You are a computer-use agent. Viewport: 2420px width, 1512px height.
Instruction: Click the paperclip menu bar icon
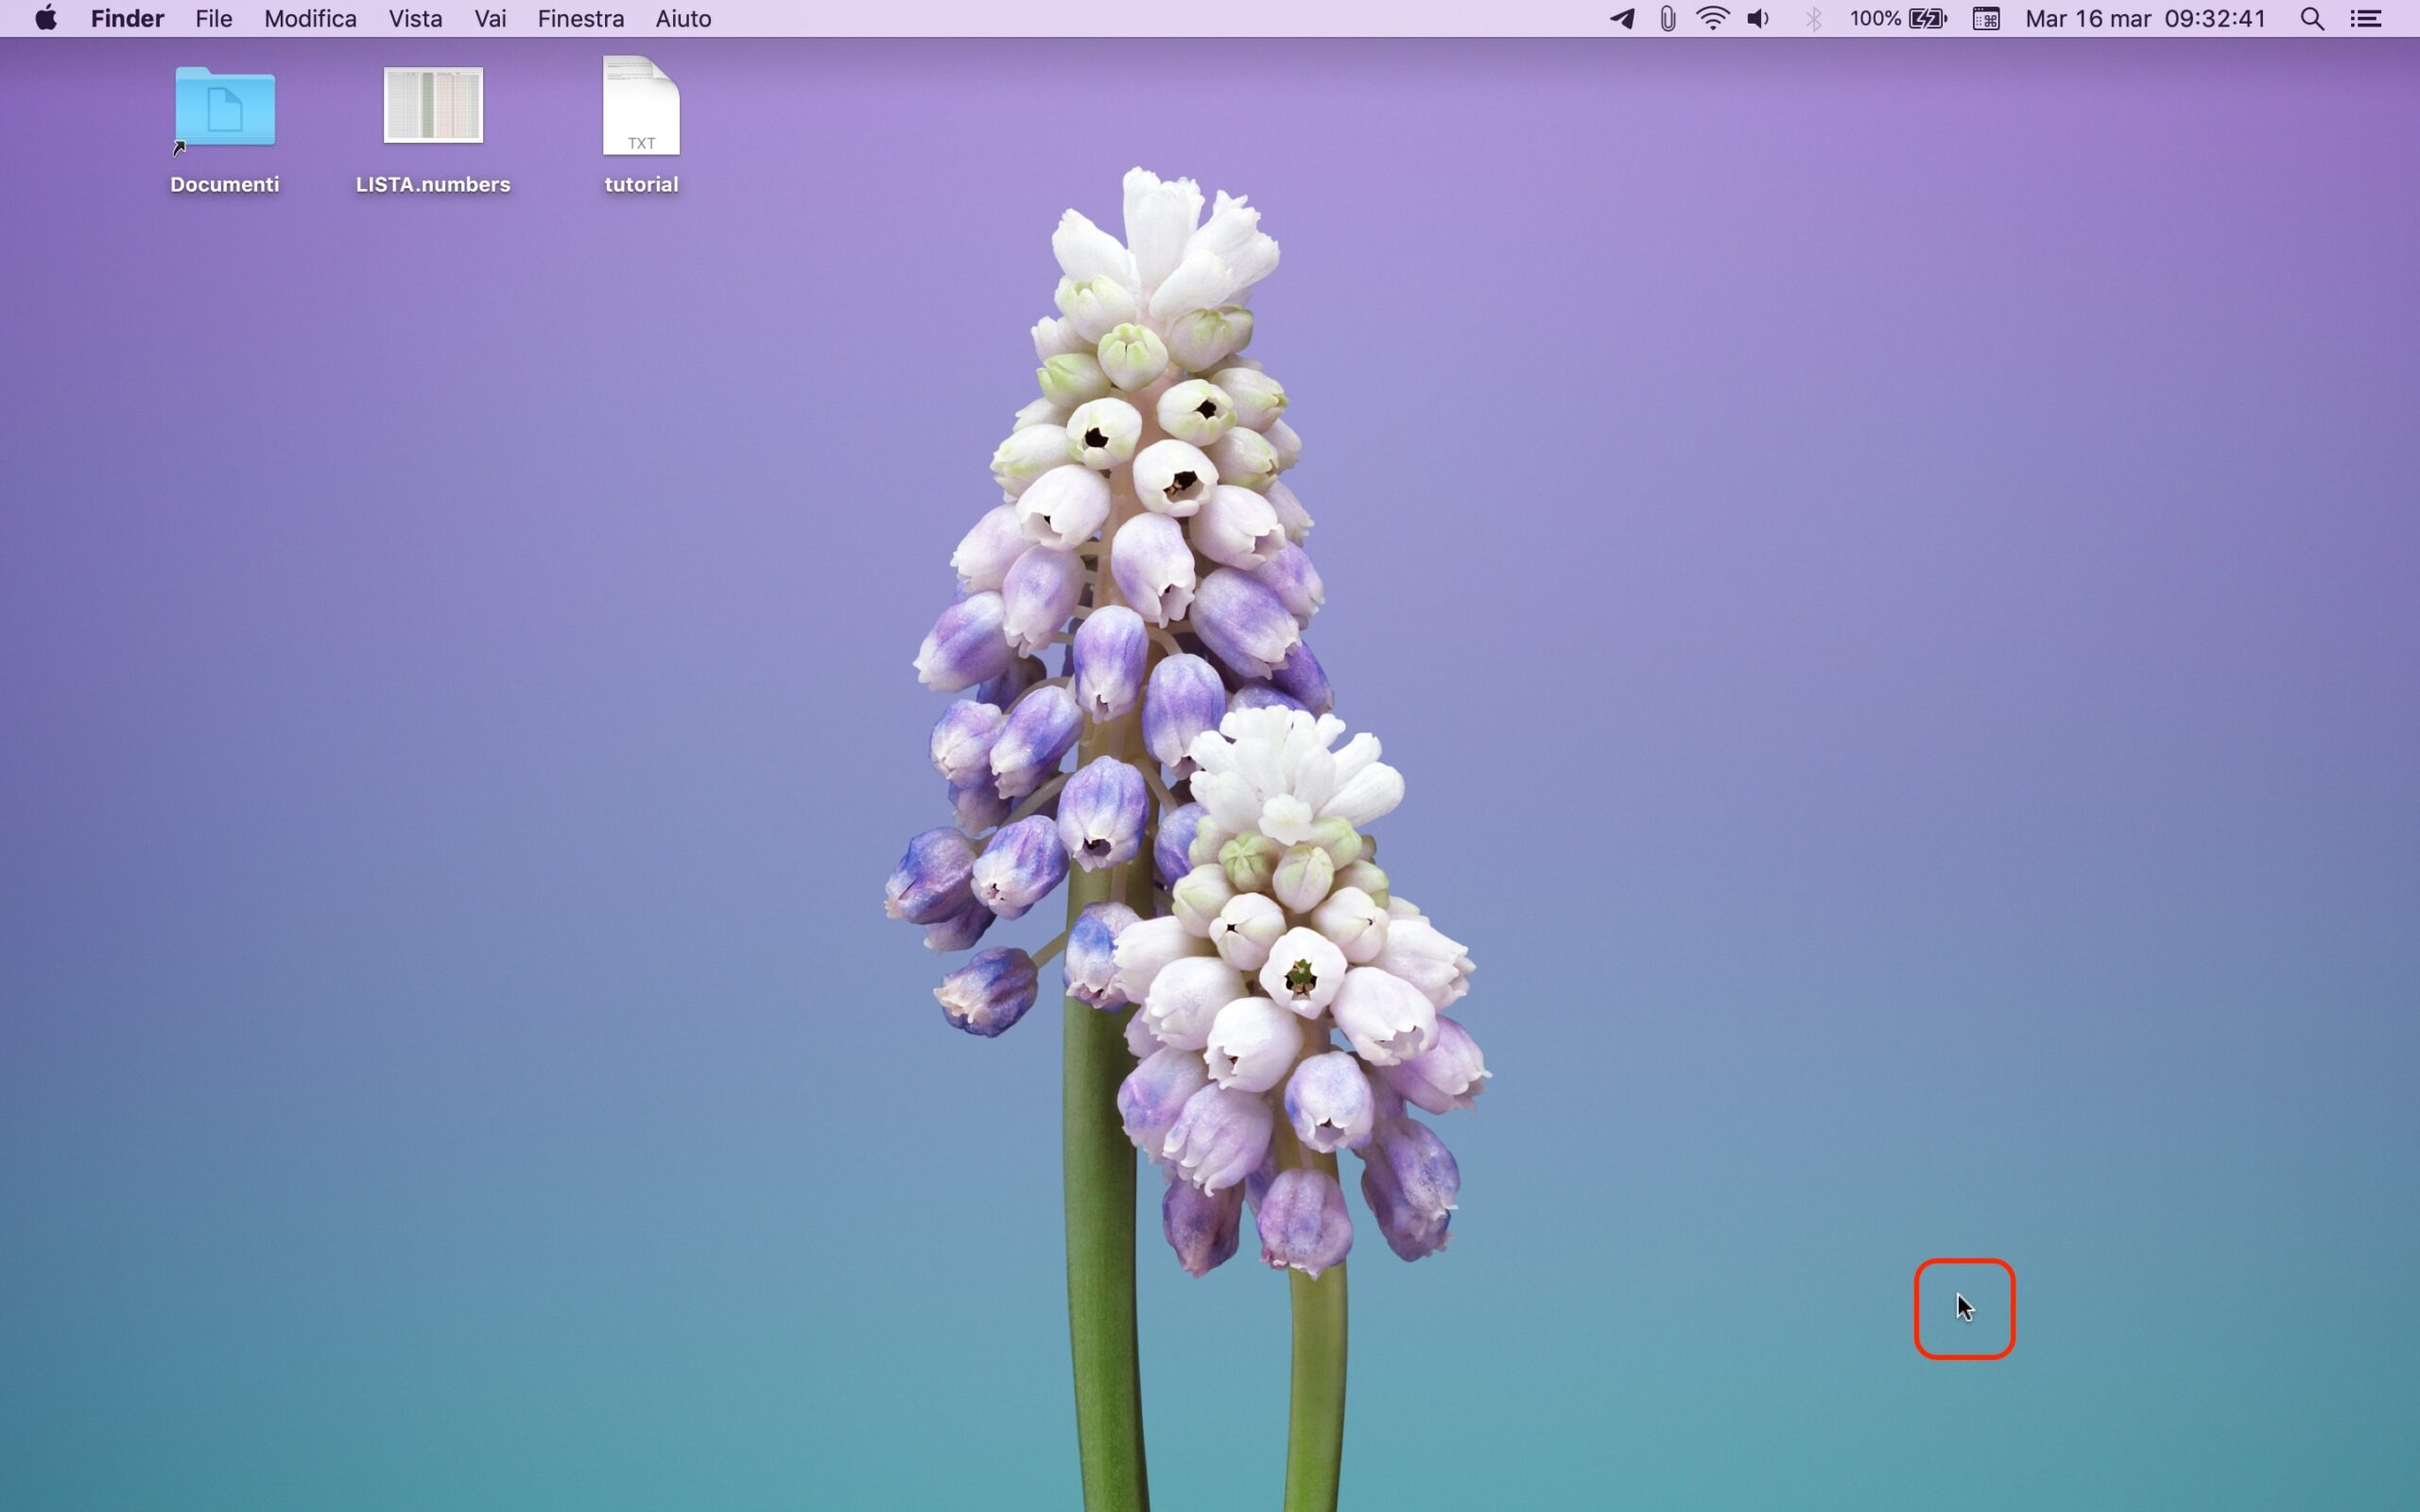point(1667,19)
